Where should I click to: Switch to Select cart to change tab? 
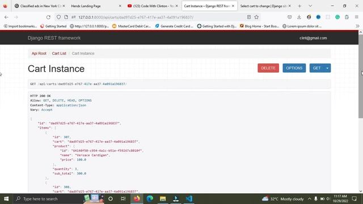tap(263, 6)
